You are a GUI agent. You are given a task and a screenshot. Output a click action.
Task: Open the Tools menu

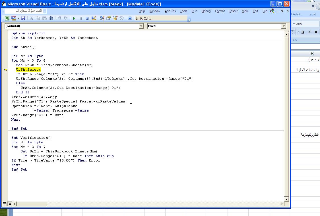pos(184,11)
